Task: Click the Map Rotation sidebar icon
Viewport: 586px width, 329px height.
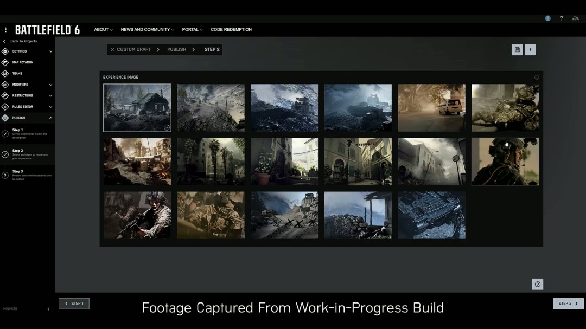Action: [5, 62]
